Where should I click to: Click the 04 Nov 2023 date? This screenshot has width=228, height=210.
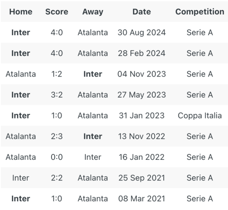click(142, 74)
